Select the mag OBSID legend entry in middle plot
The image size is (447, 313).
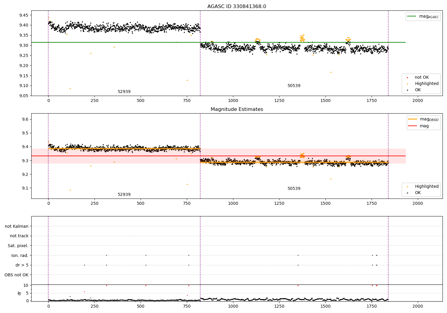(423, 119)
